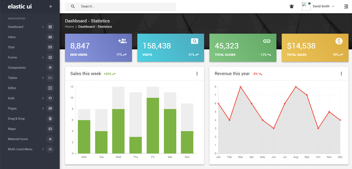Image resolution: width=352 pixels, height=169 pixels.
Task: Click inside the Search field
Action: (x=120, y=6)
